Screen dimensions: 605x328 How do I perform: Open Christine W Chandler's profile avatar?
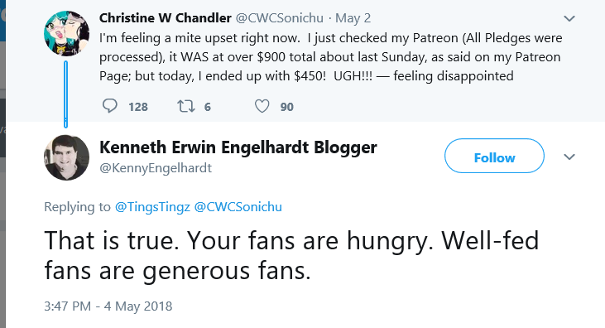point(66,33)
